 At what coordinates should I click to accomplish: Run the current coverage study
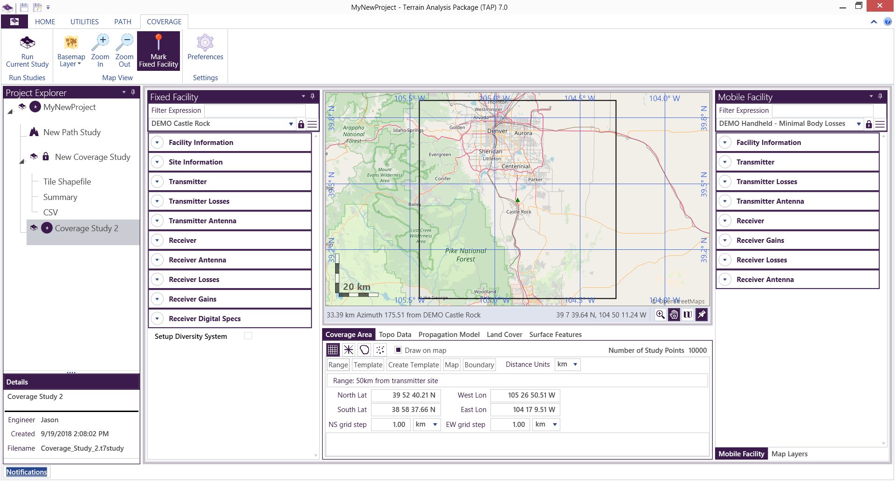(27, 51)
